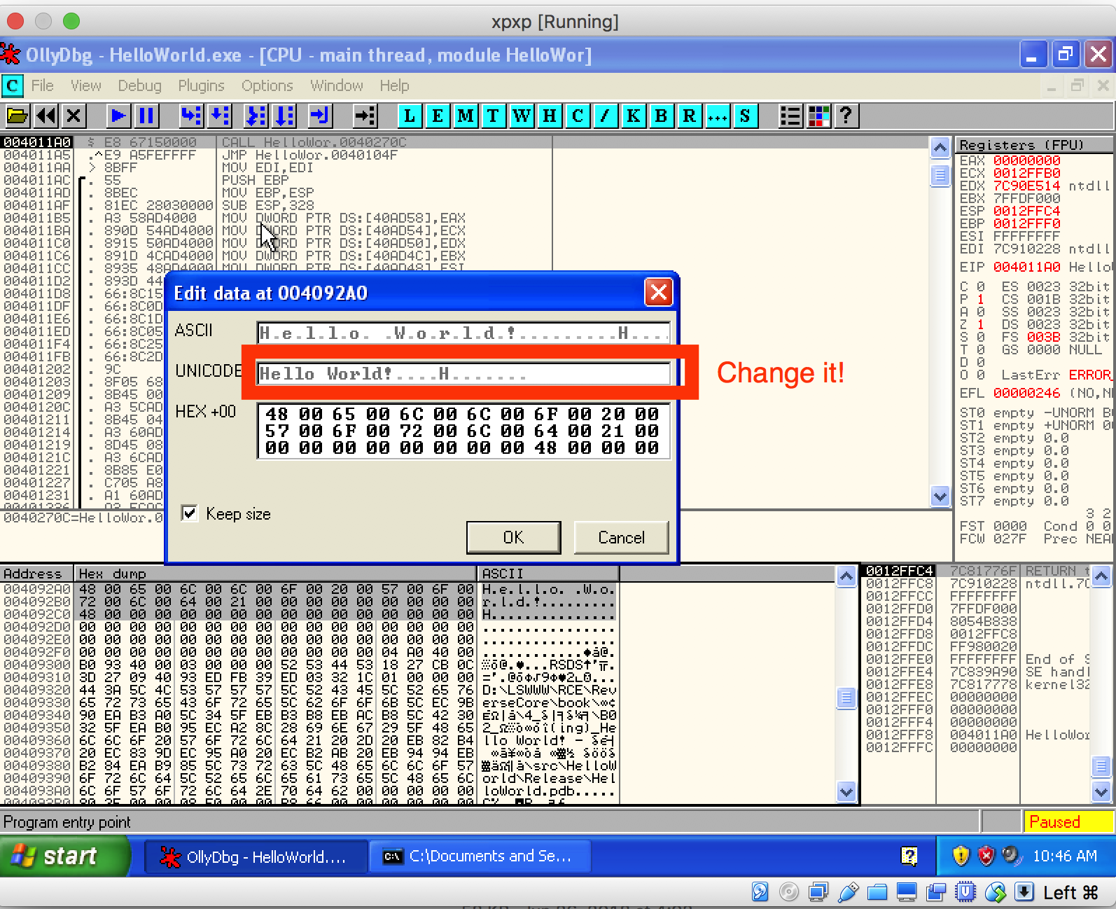Open help with the question mark toolbar icon

tap(846, 116)
